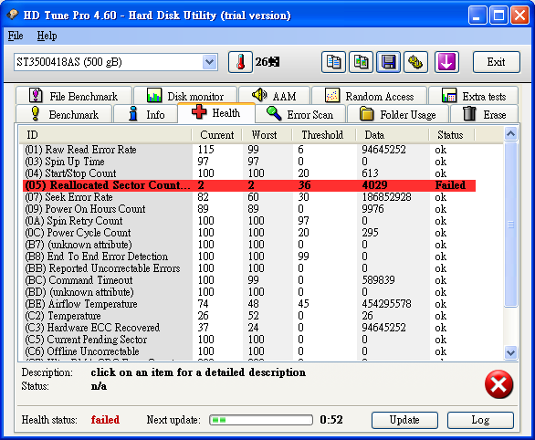This screenshot has height=440, width=535.
Task: Switch to the Error Scan tab
Action: coord(300,114)
